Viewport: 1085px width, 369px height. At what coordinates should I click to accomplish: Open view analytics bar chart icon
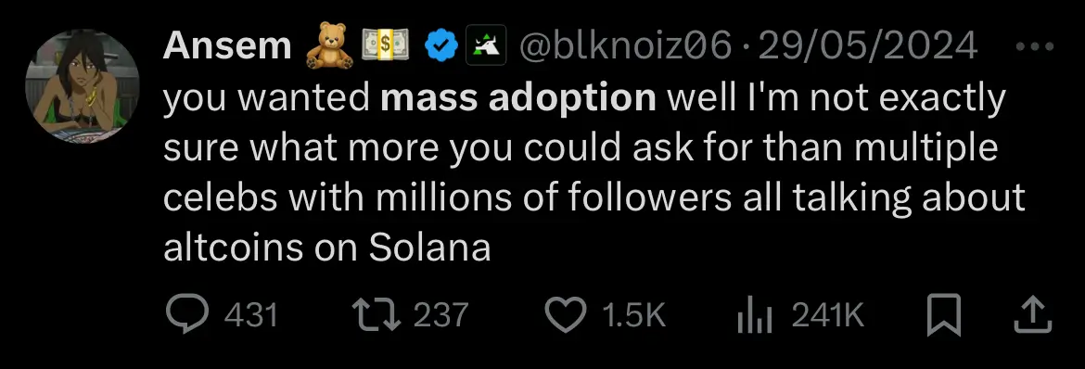point(754,316)
